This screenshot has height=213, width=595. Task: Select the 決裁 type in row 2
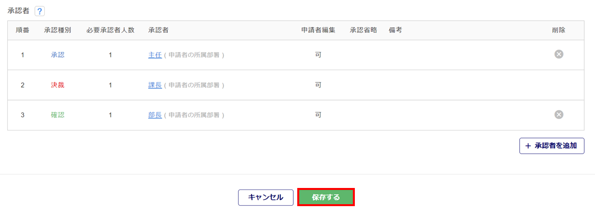58,85
